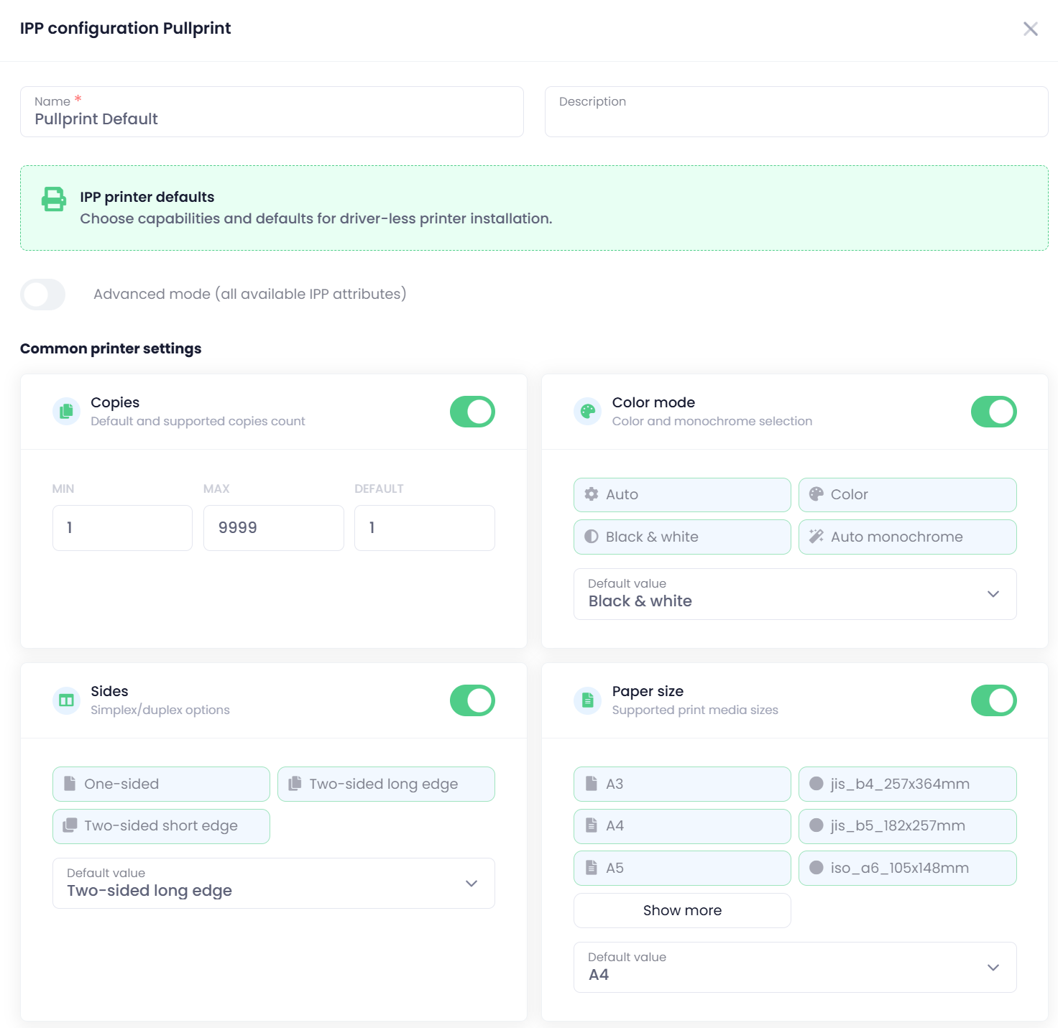Select the Two-sided short edge chip

pos(161,826)
